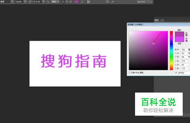
Task: Click the S value field showing 63
Action: (x=184, y=53)
